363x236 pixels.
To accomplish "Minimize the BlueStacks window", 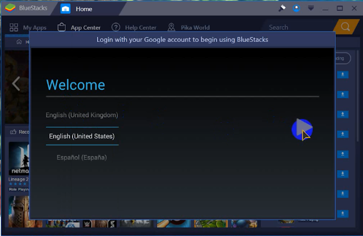I will [325, 9].
